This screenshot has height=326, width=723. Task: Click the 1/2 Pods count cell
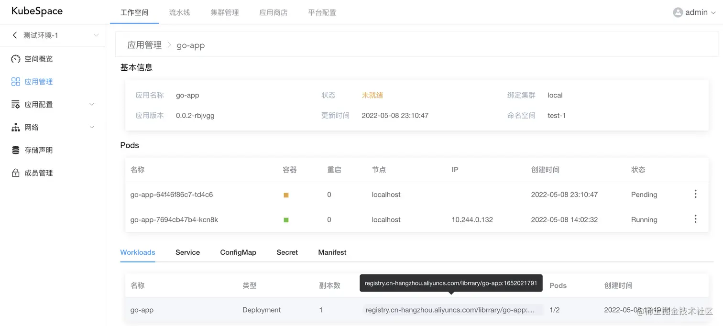[555, 310]
